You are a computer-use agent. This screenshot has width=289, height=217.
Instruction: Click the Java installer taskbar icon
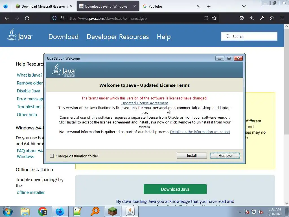[x=130, y=211]
